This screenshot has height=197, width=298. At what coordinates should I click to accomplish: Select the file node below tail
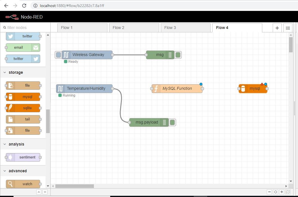pyautogui.click(x=23, y=130)
